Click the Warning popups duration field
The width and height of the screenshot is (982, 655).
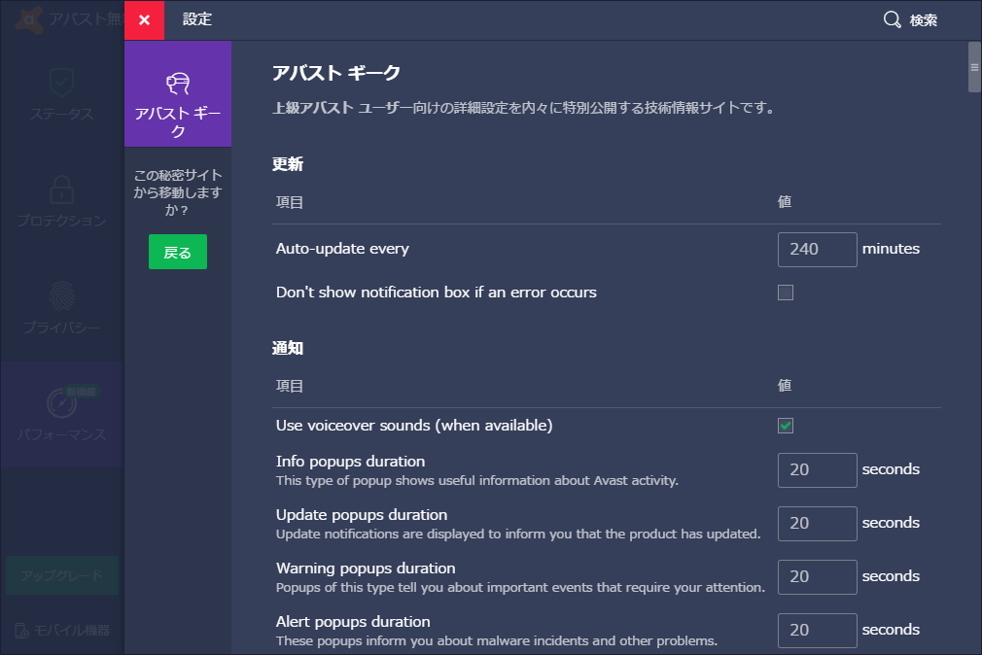pyautogui.click(x=817, y=576)
